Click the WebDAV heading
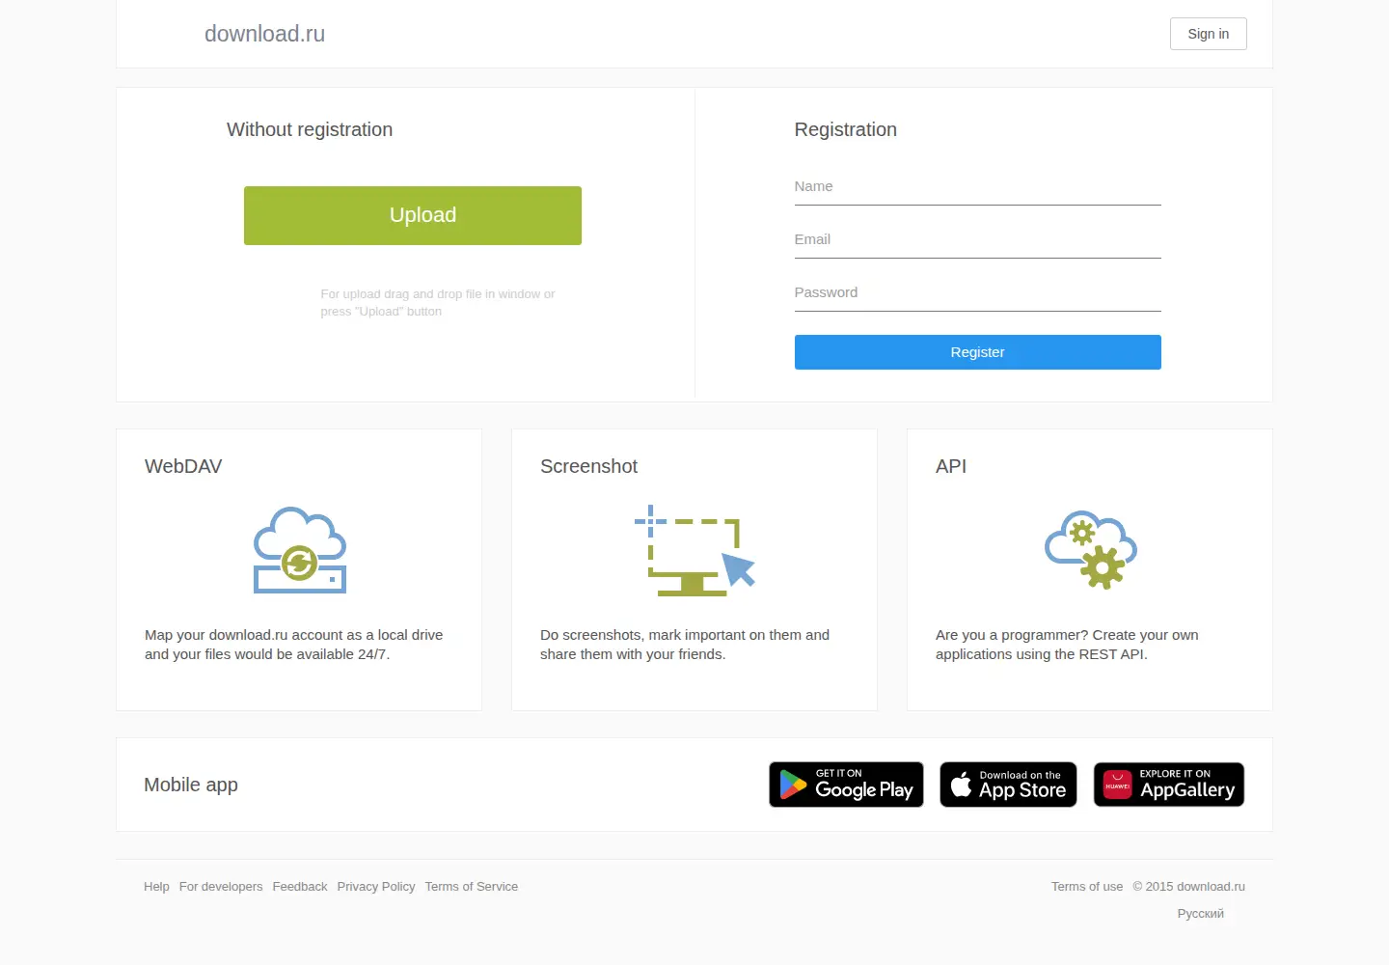The width and height of the screenshot is (1389, 965). (183, 466)
